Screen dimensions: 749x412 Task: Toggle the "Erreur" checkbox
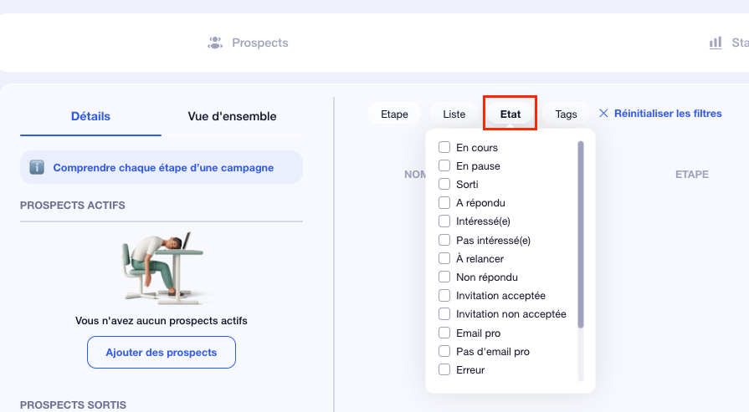pyautogui.click(x=444, y=370)
